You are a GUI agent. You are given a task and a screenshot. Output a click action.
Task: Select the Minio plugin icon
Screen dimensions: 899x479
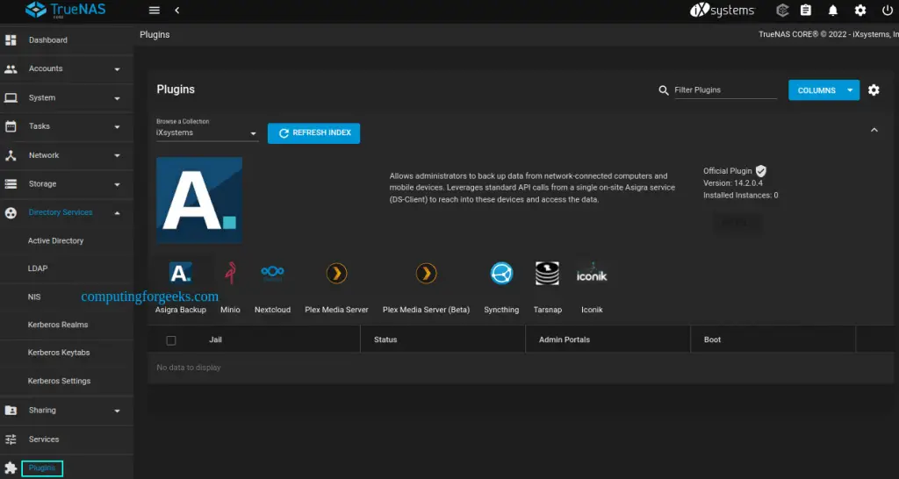click(231, 274)
